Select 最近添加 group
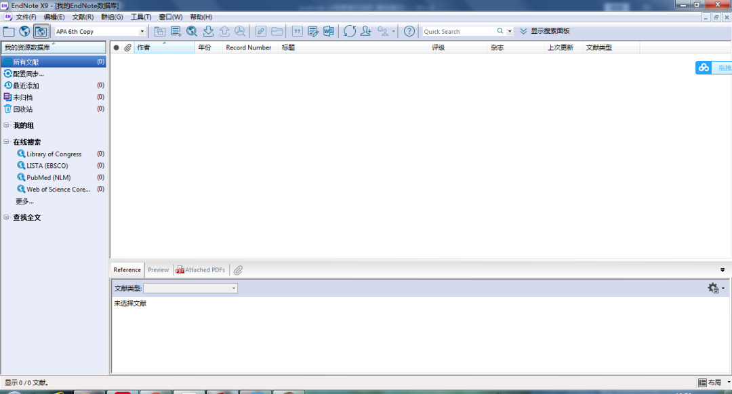 (54, 85)
